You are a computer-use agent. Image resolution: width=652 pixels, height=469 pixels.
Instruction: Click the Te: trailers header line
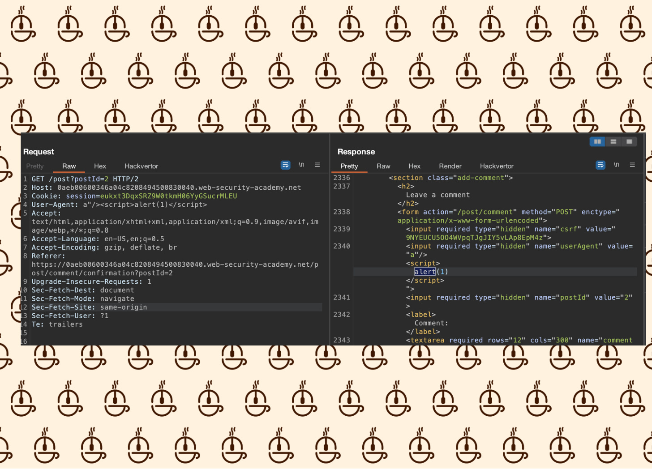[57, 324]
